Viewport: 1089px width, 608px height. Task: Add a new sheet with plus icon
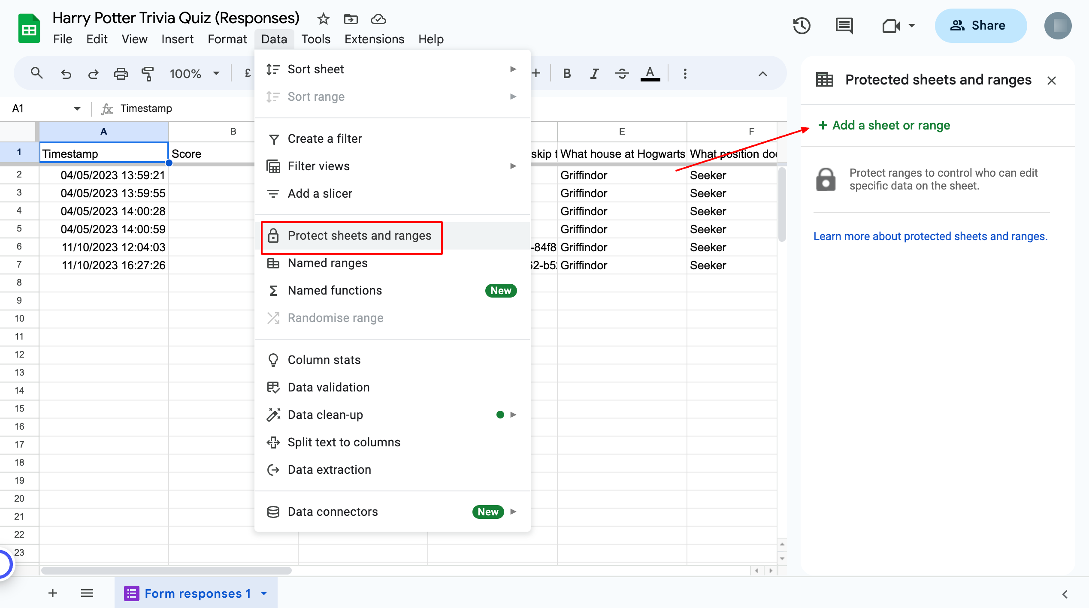point(52,593)
